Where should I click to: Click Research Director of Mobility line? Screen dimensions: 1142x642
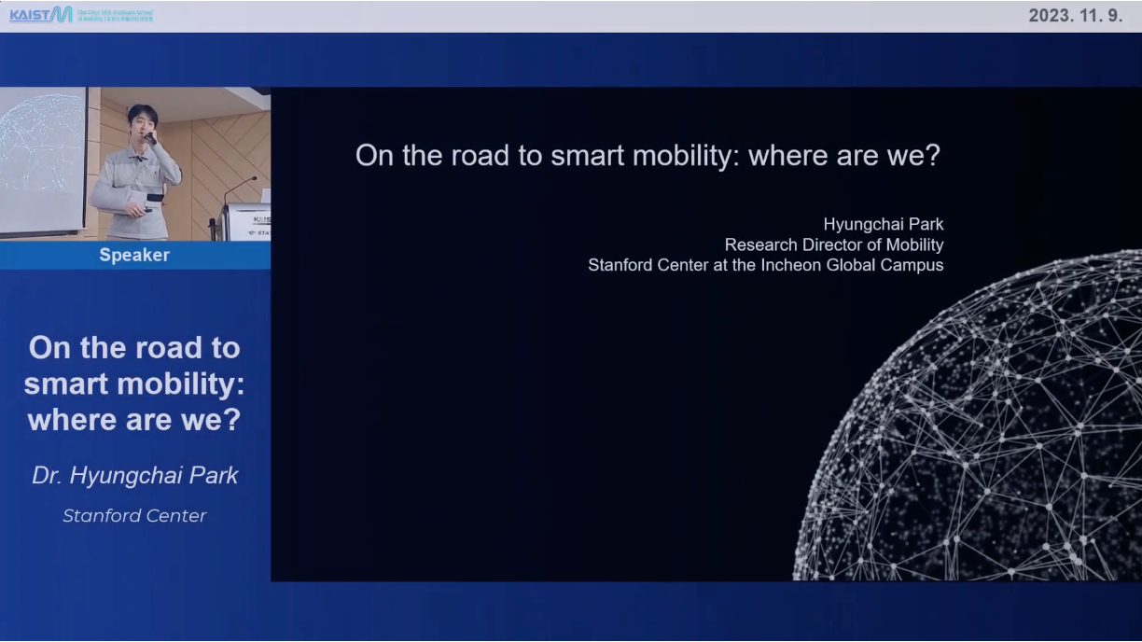click(833, 244)
